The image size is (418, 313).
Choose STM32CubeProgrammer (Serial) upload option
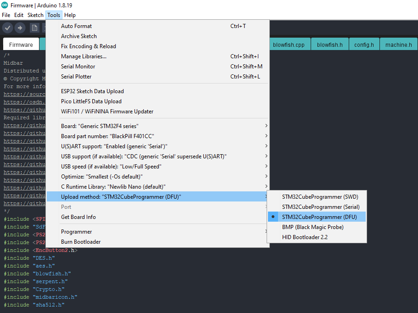(x=320, y=207)
